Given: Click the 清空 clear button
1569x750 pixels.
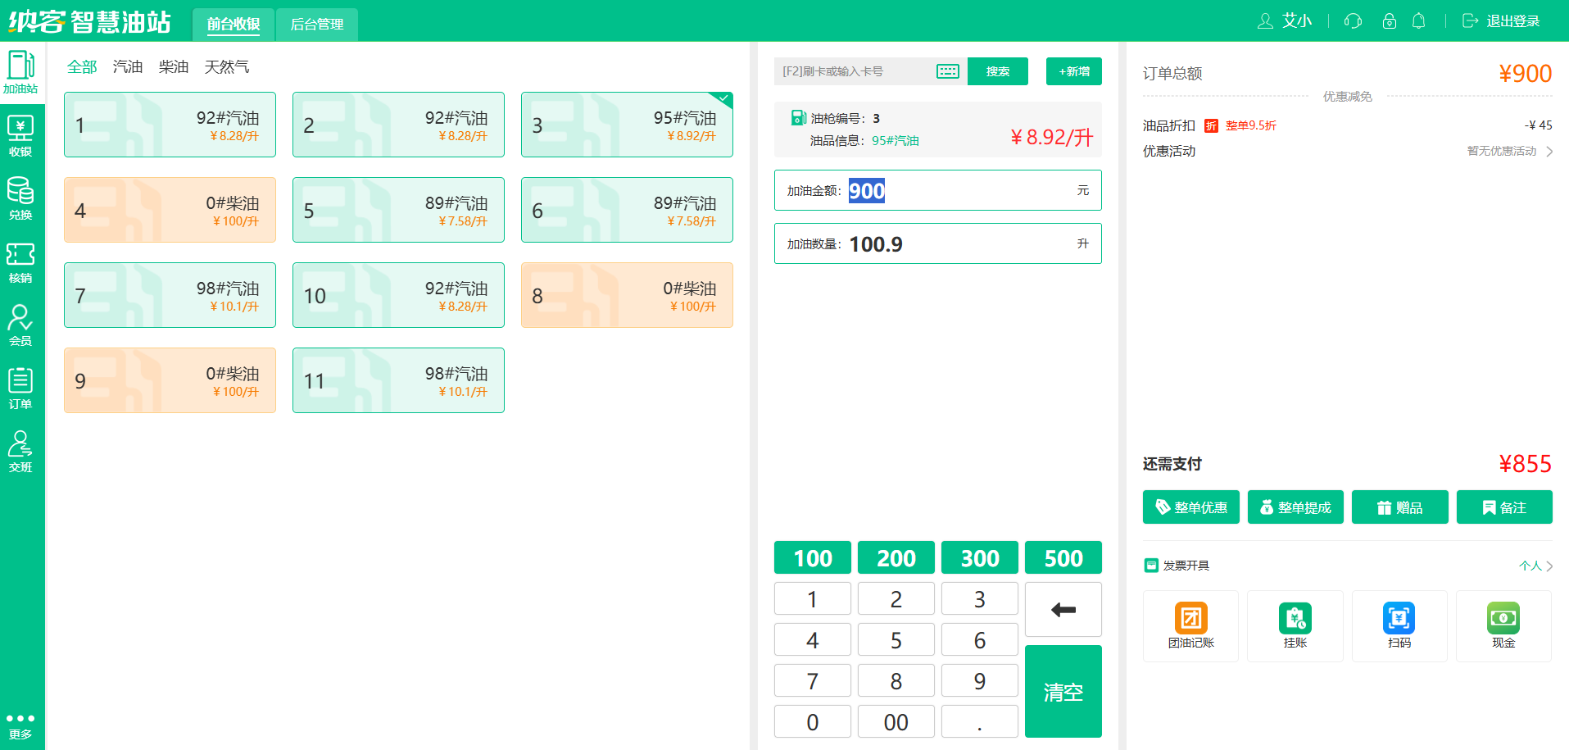Looking at the screenshot, I should (x=1063, y=691).
